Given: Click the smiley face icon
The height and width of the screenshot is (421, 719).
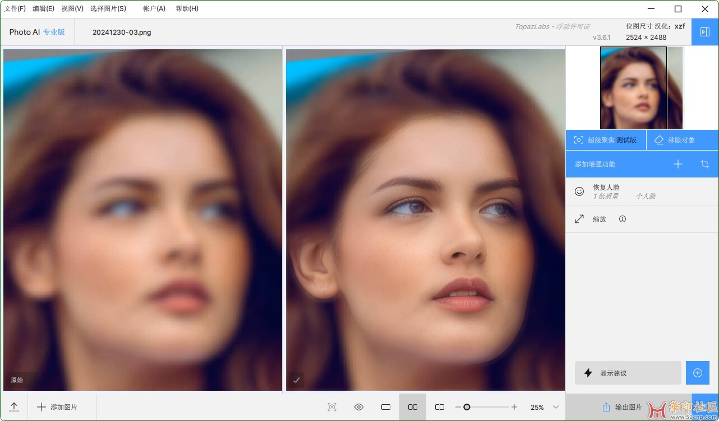Looking at the screenshot, I should pos(579,191).
